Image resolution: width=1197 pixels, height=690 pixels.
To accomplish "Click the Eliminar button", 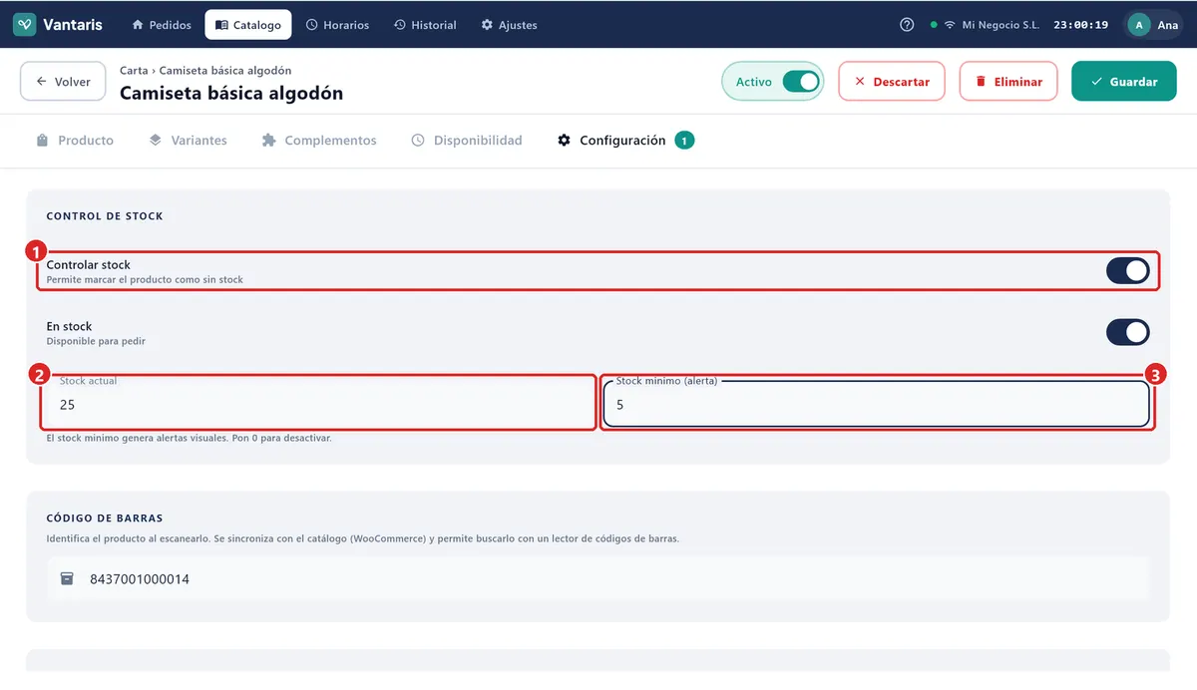I will click(x=1008, y=82).
